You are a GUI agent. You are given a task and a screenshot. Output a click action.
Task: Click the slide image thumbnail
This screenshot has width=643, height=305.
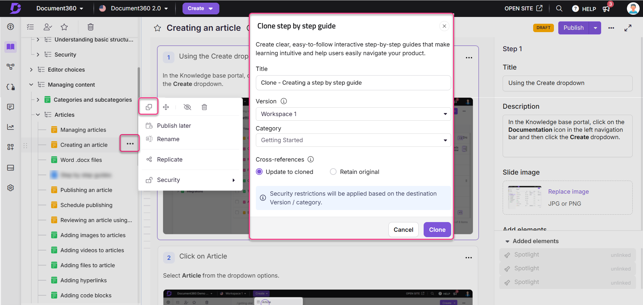[x=524, y=198]
